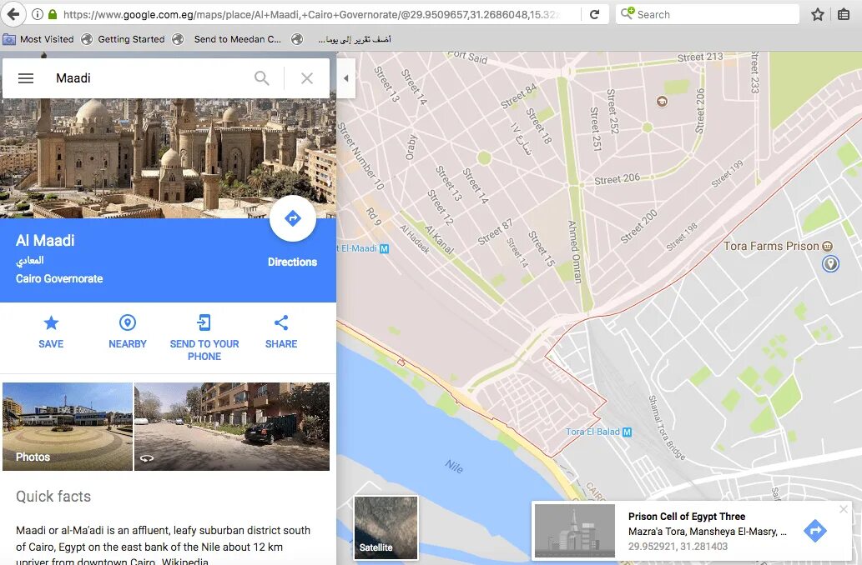Screen dimensions: 862x565
Task: Open the Getting Started bookmark
Action: [x=124, y=39]
